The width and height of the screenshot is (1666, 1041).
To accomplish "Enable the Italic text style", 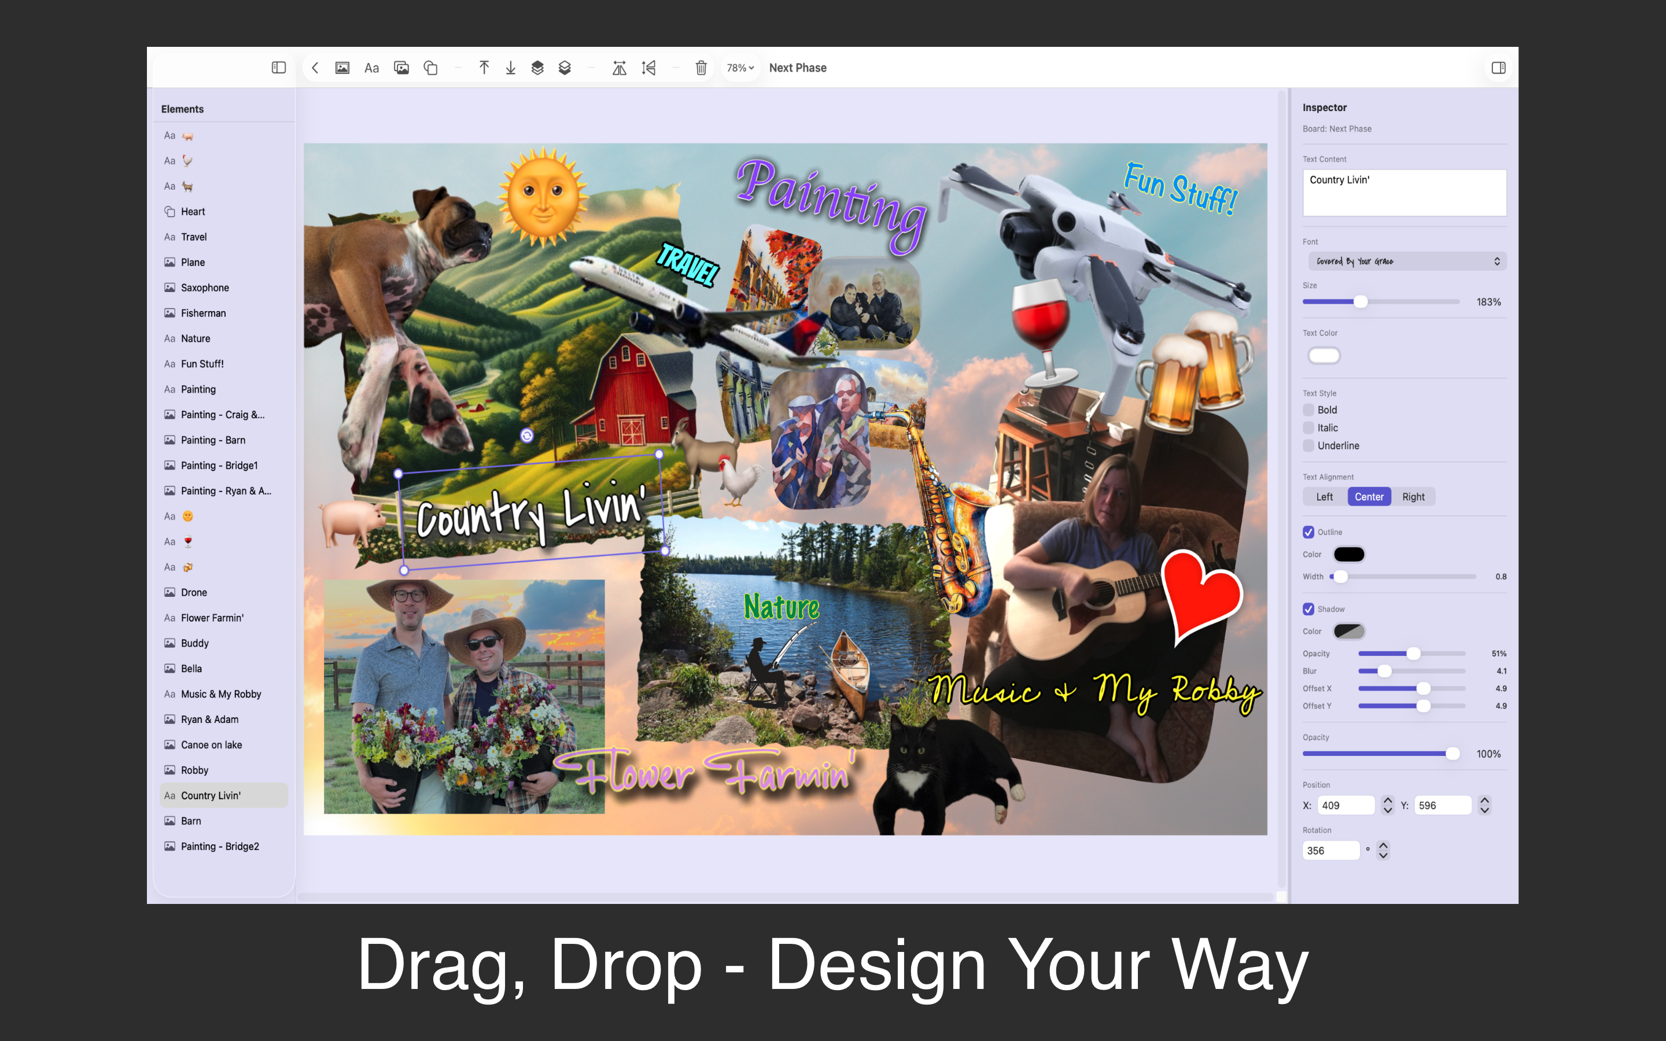I will click(1308, 427).
